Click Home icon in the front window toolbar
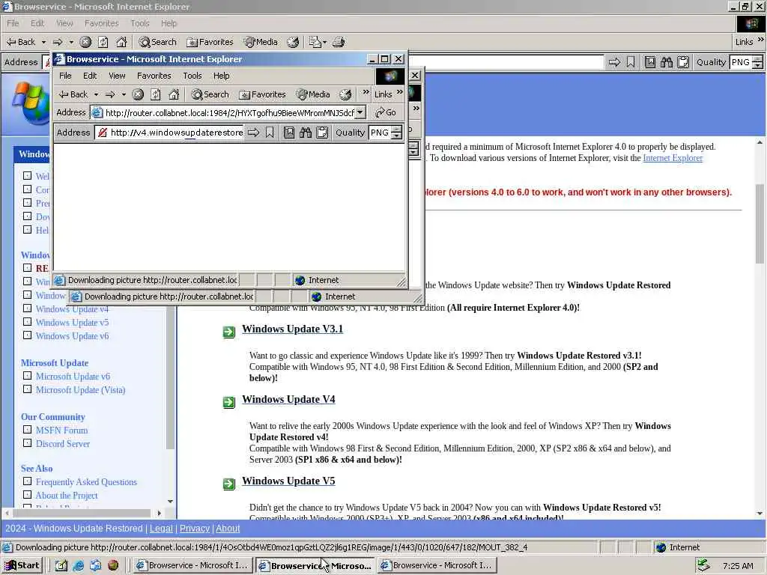Image resolution: width=767 pixels, height=575 pixels. click(174, 94)
